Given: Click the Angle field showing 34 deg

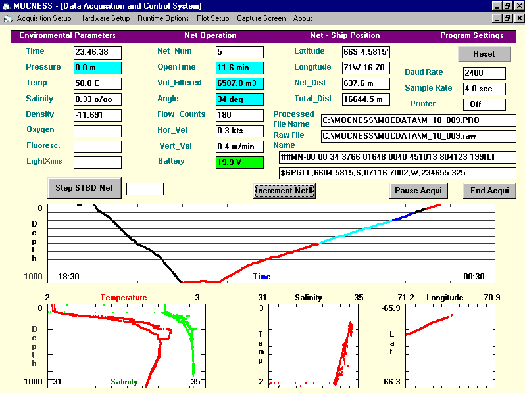Looking at the screenshot, I should (239, 99).
